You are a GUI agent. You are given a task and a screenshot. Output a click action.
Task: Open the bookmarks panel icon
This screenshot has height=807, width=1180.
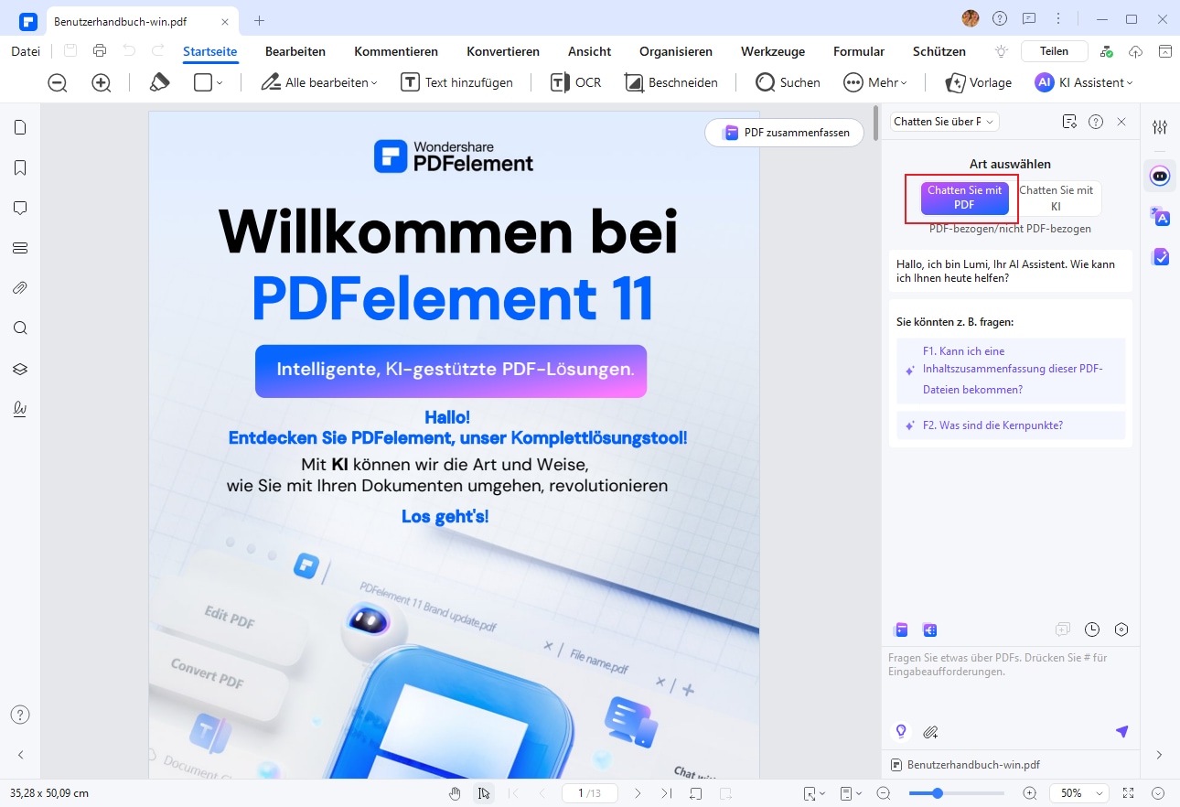pyautogui.click(x=20, y=167)
